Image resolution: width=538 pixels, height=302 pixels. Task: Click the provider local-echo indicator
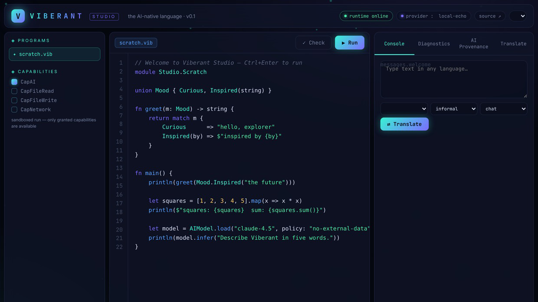point(434,16)
